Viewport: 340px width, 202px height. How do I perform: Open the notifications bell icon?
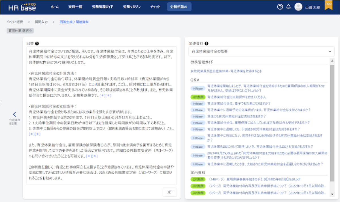pyautogui.click(x=288, y=7)
